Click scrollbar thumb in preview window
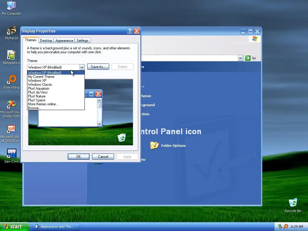Image resolution: width=308 pixels, height=231 pixels. 99,105
